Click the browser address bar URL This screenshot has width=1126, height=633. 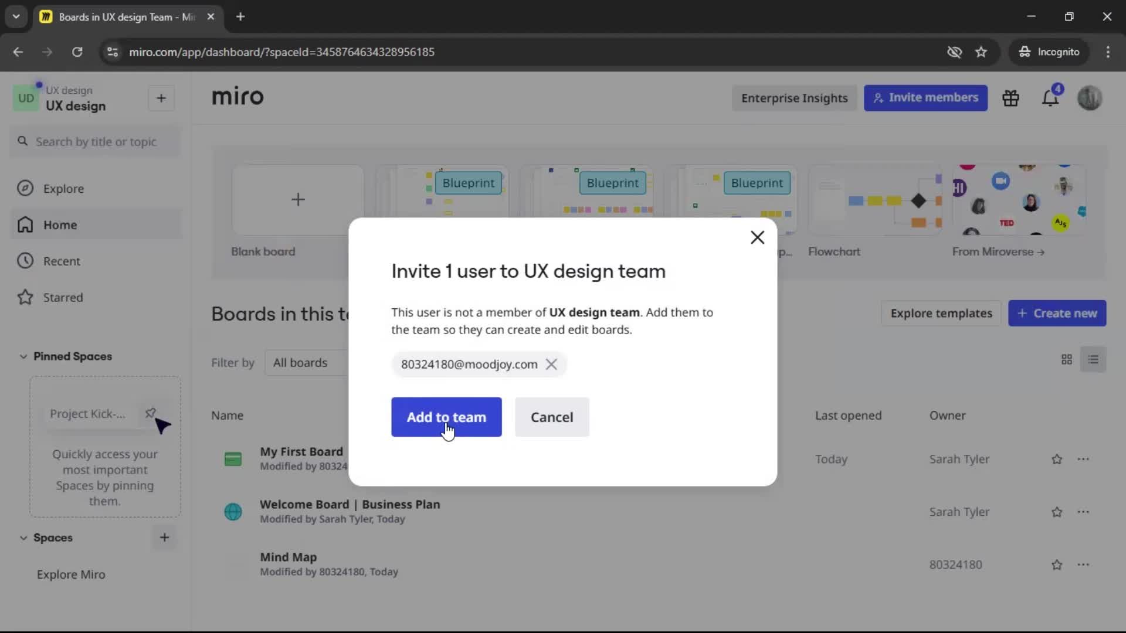tap(281, 52)
